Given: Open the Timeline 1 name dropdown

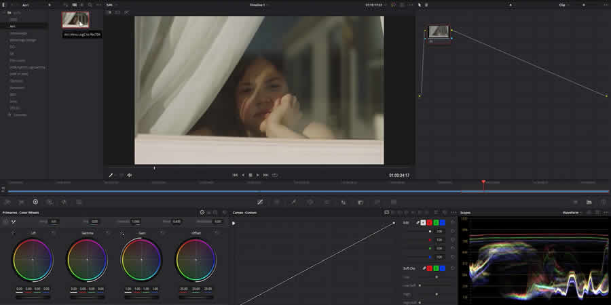Looking at the screenshot, I should (259, 5).
